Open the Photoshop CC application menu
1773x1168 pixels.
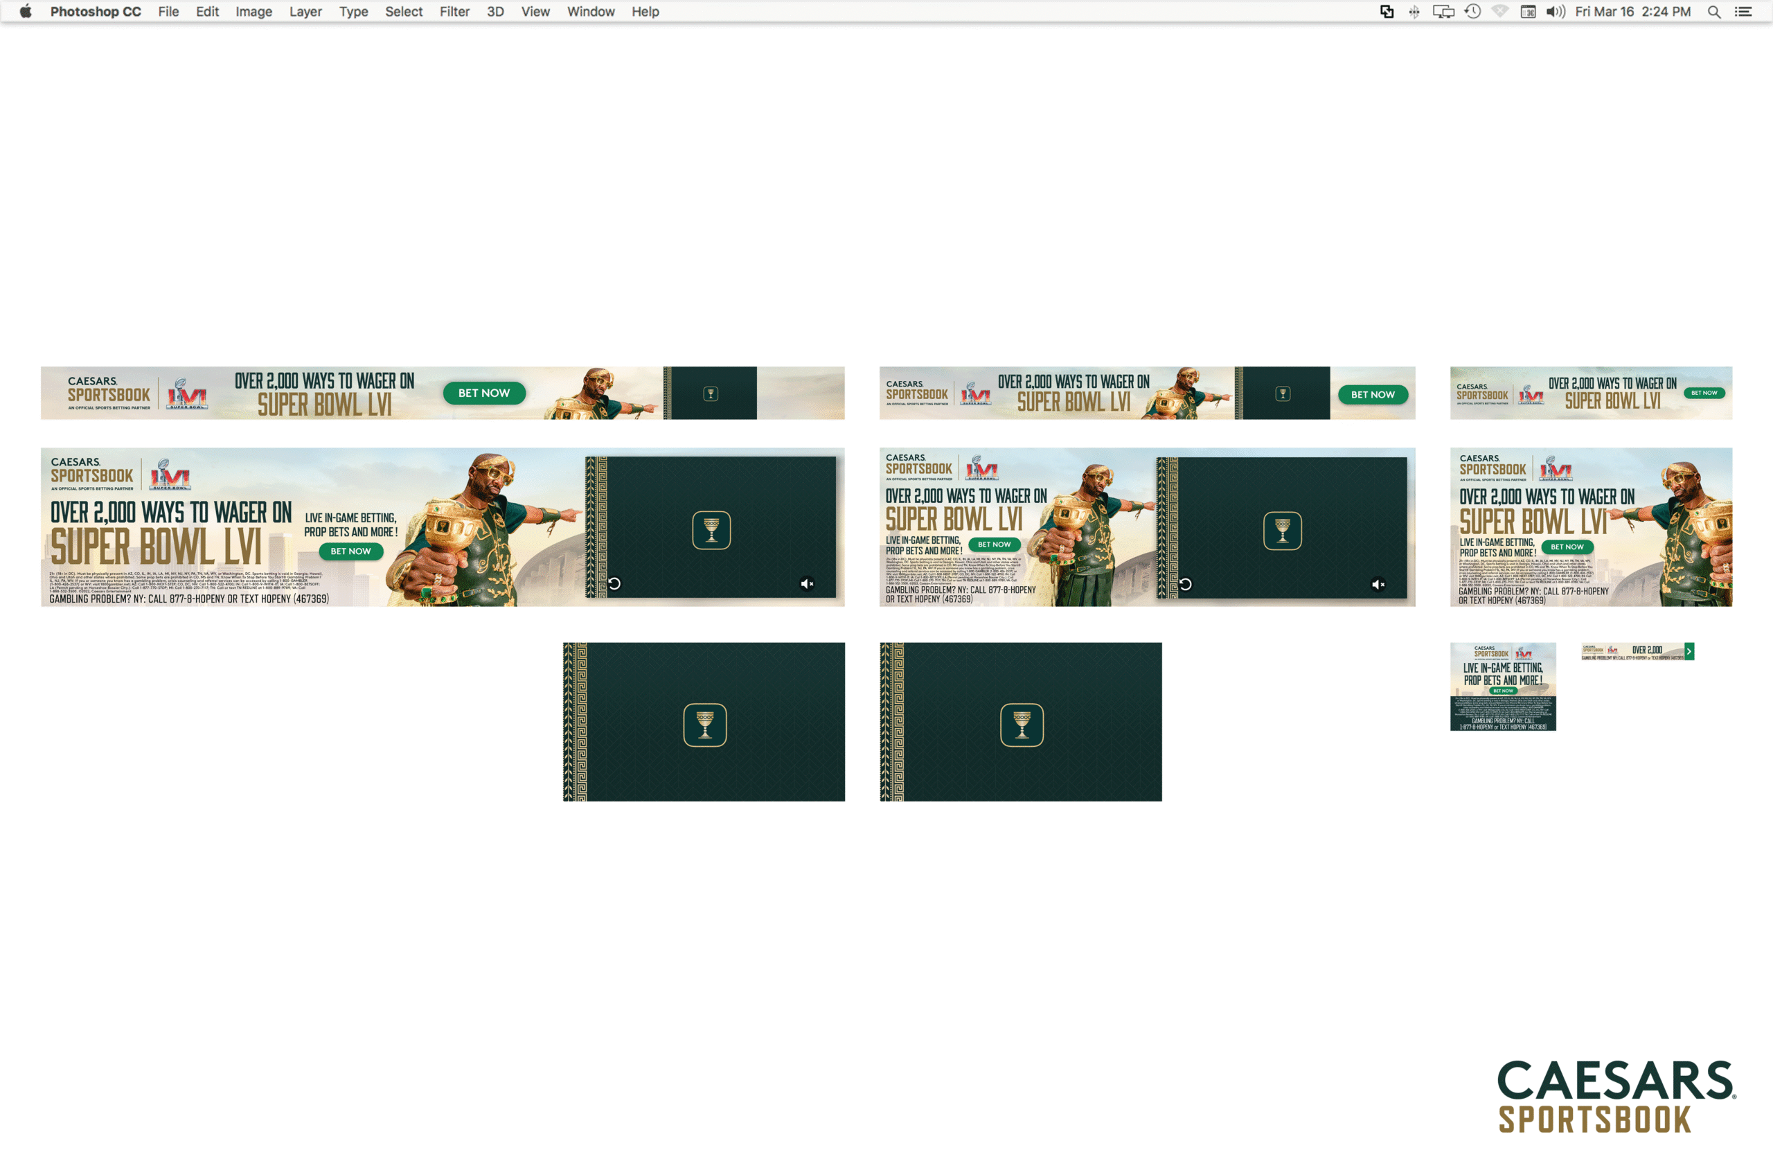[x=96, y=11]
